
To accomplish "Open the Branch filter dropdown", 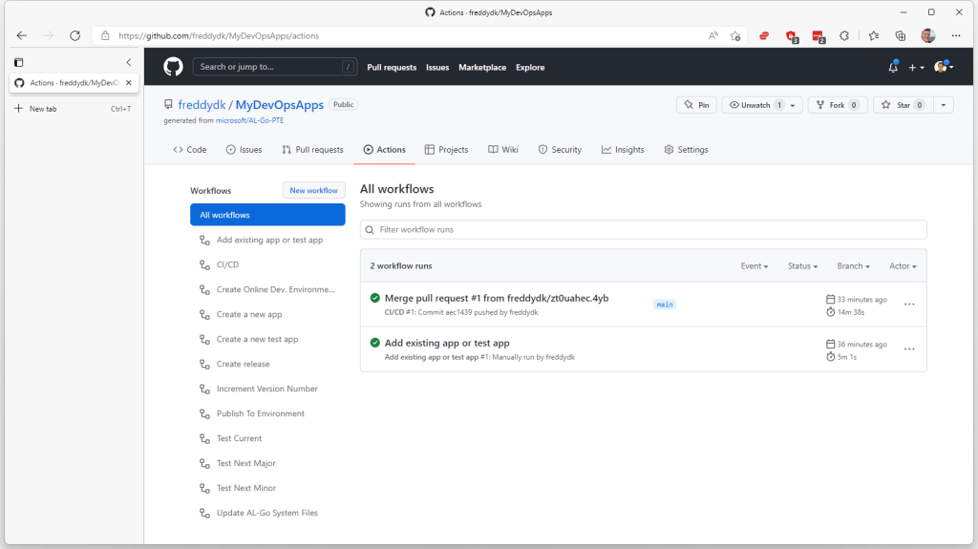I will [853, 266].
